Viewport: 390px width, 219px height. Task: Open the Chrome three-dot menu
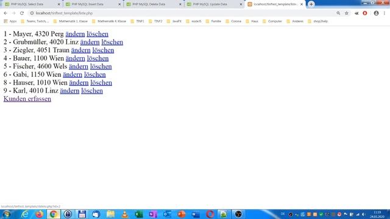[385, 13]
